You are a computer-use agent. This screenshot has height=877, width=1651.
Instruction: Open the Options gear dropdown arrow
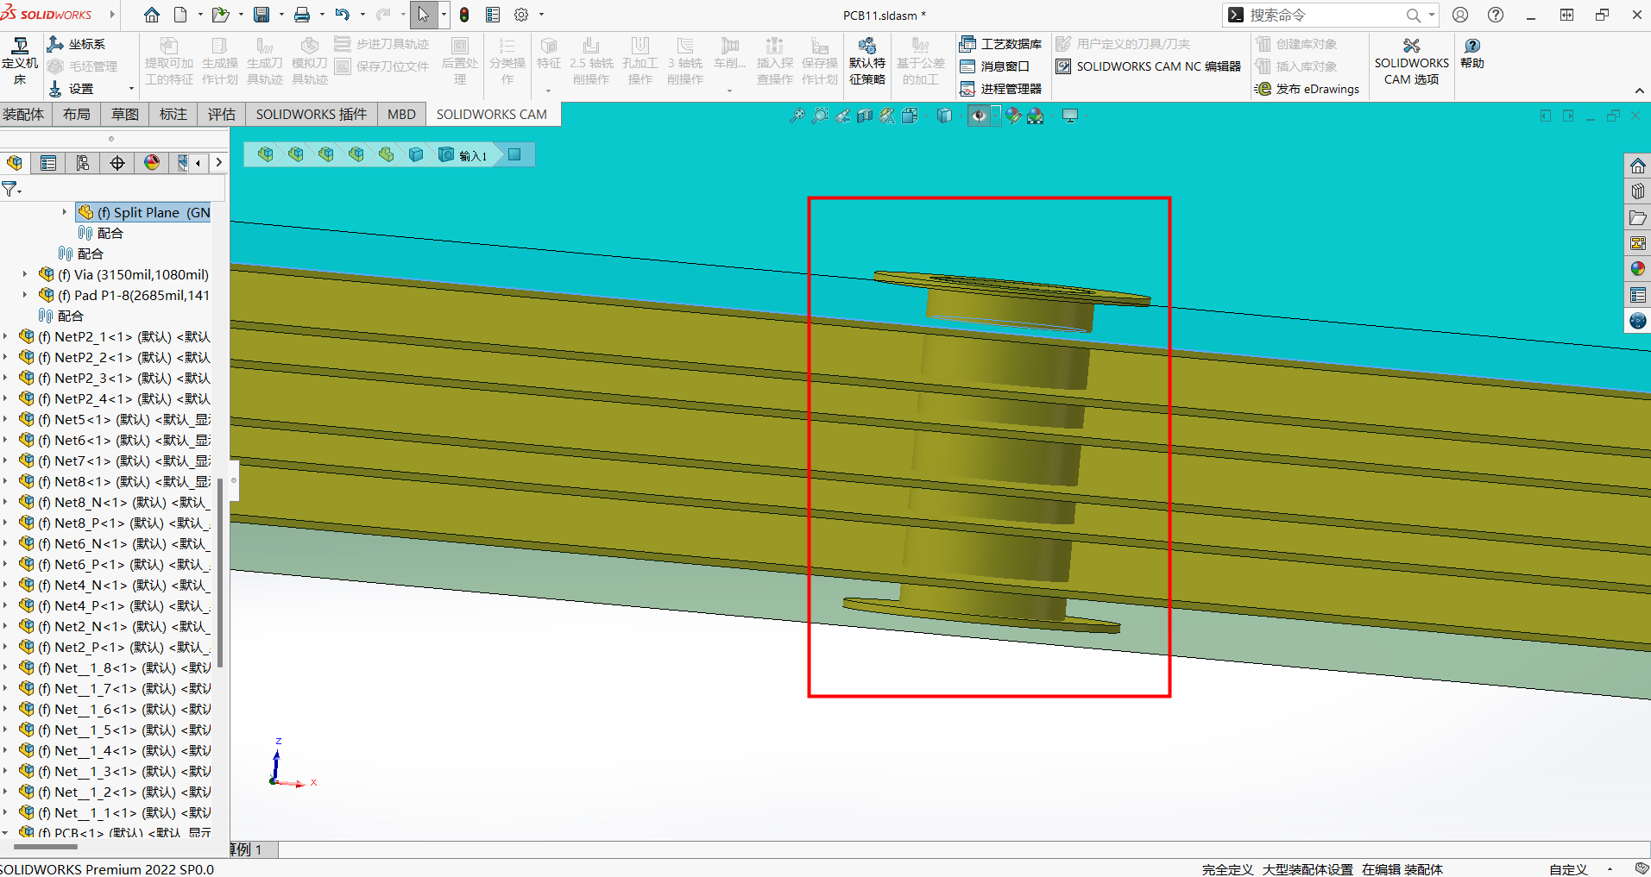point(542,15)
